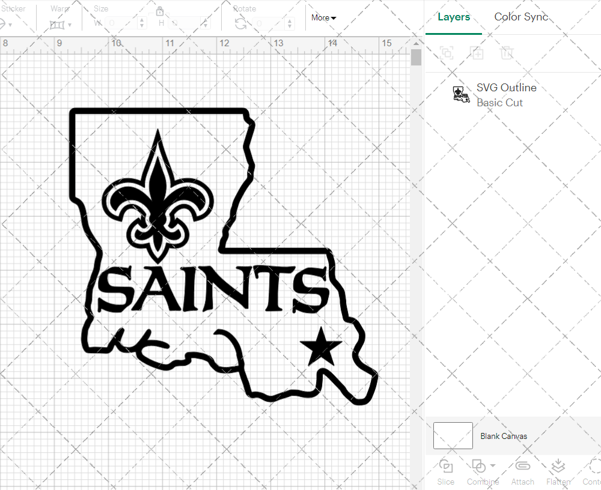Select the Layers tab

454,17
